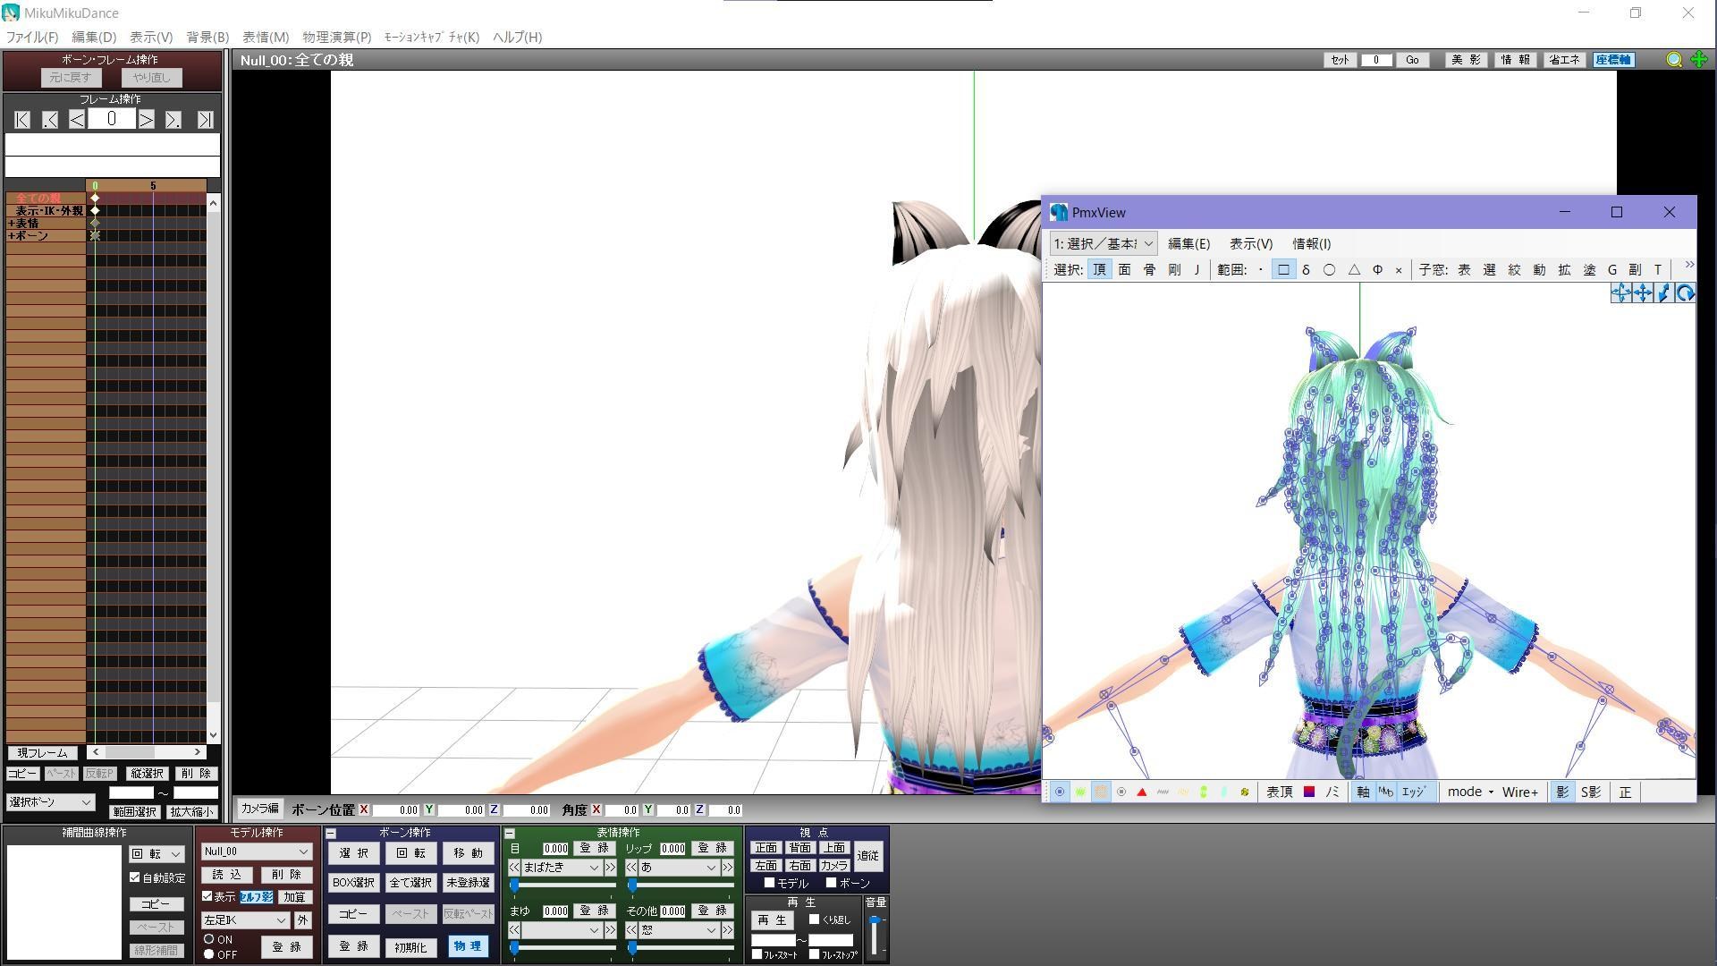Choose lasso (δ) range selection in PmxView
Viewport: 1717px width, 966px height.
pyautogui.click(x=1306, y=269)
